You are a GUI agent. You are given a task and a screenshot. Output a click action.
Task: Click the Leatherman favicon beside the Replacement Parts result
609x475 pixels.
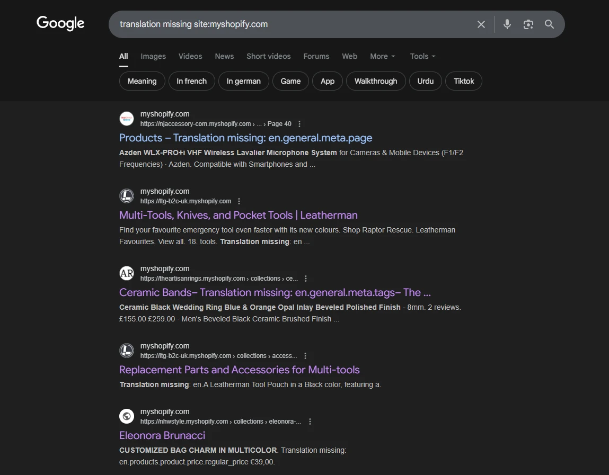[127, 351]
